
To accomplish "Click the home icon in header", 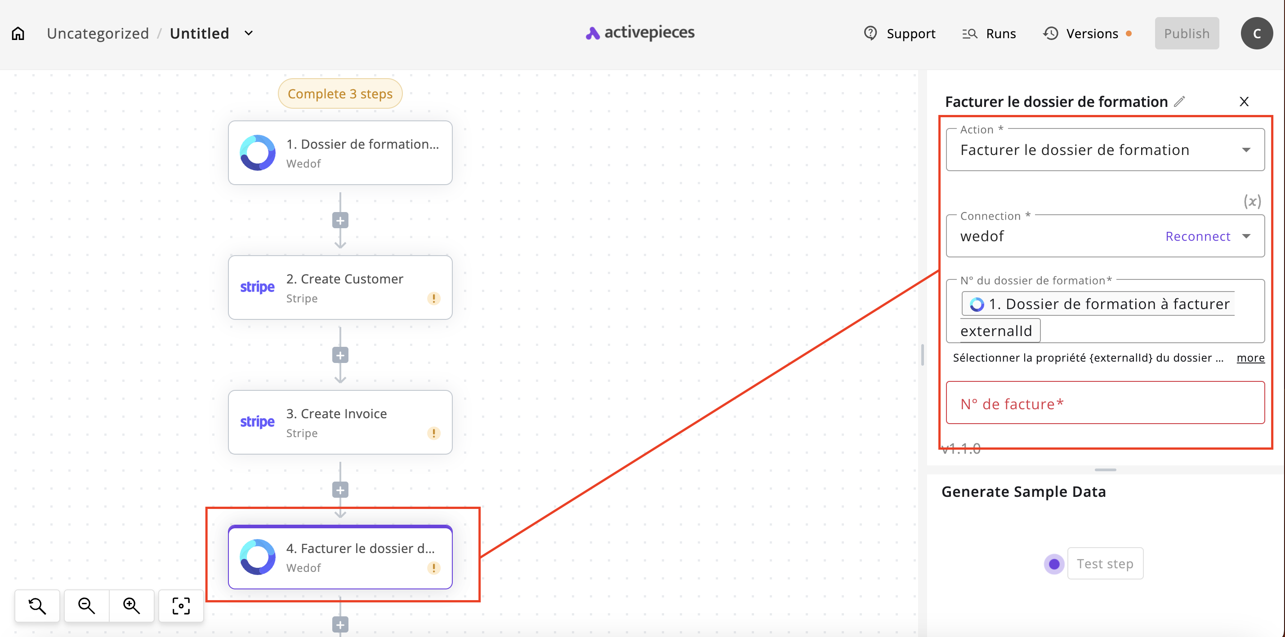I will [18, 33].
